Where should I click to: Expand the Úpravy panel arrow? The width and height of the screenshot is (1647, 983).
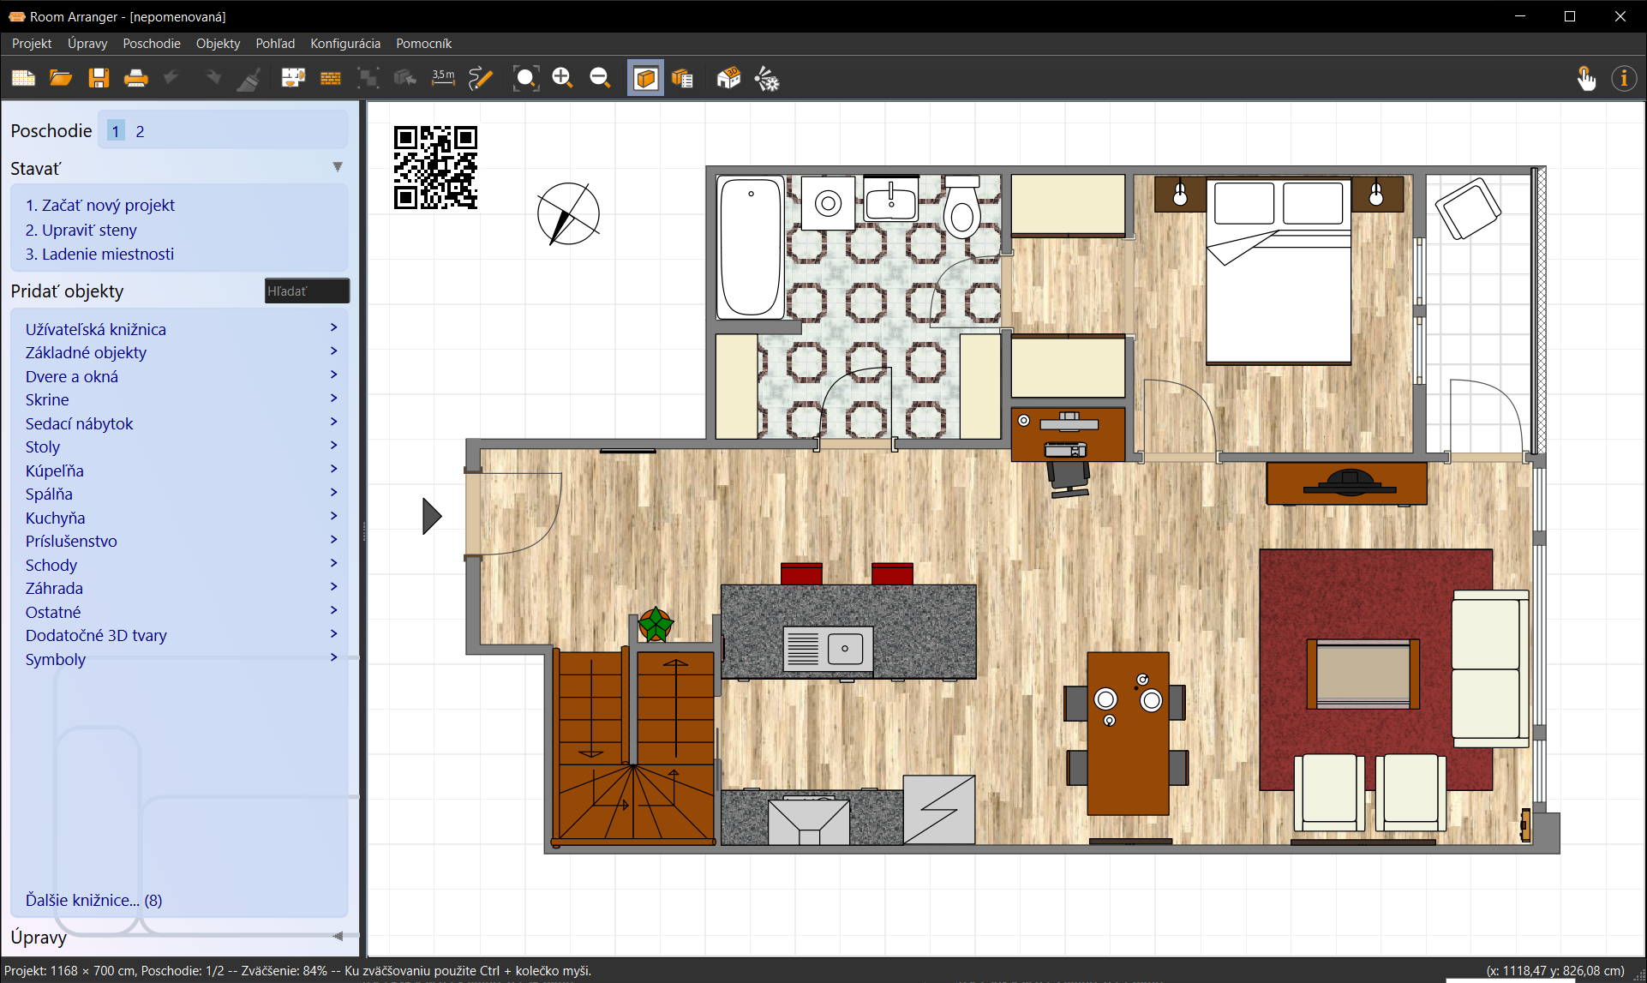[x=338, y=936]
